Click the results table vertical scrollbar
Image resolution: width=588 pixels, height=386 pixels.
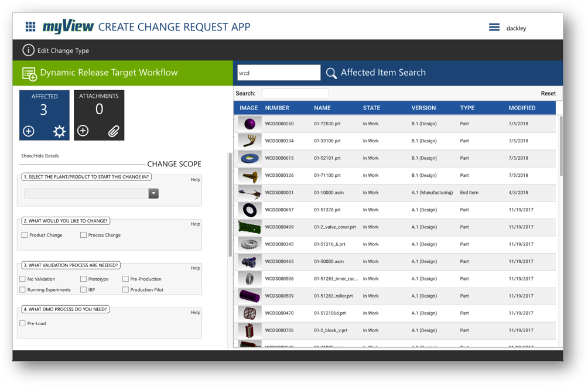(x=560, y=146)
